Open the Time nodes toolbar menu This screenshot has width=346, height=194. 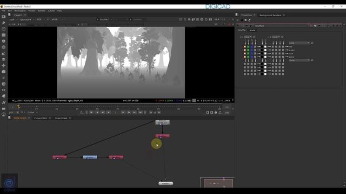pos(4,29)
